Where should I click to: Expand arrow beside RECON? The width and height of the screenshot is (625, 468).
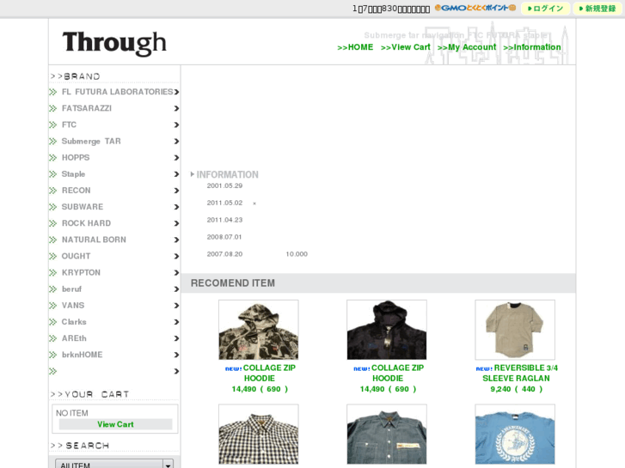176,191
